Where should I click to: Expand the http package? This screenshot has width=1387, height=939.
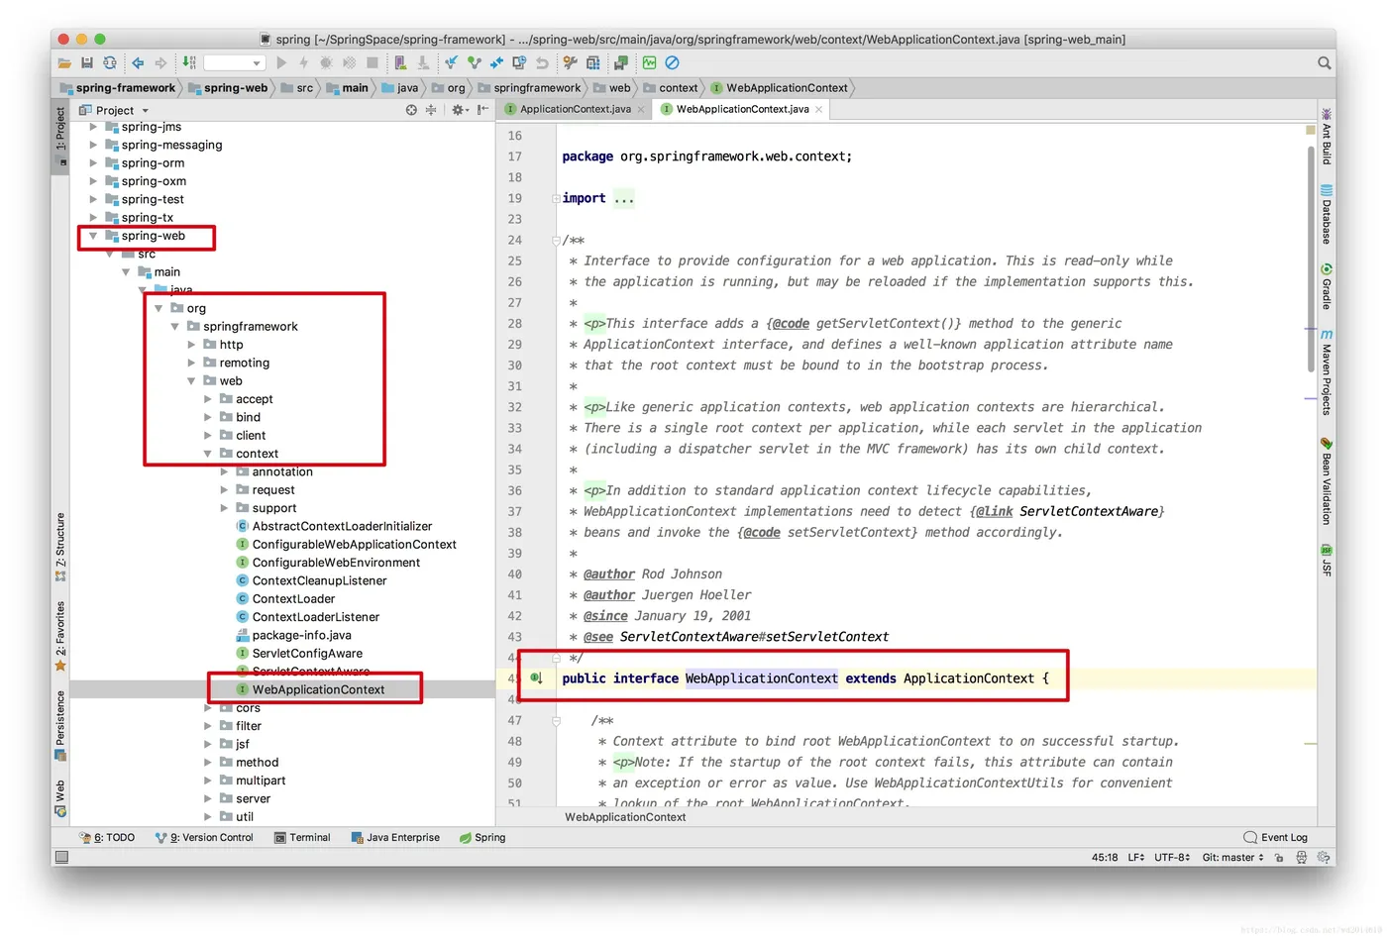[x=191, y=345]
